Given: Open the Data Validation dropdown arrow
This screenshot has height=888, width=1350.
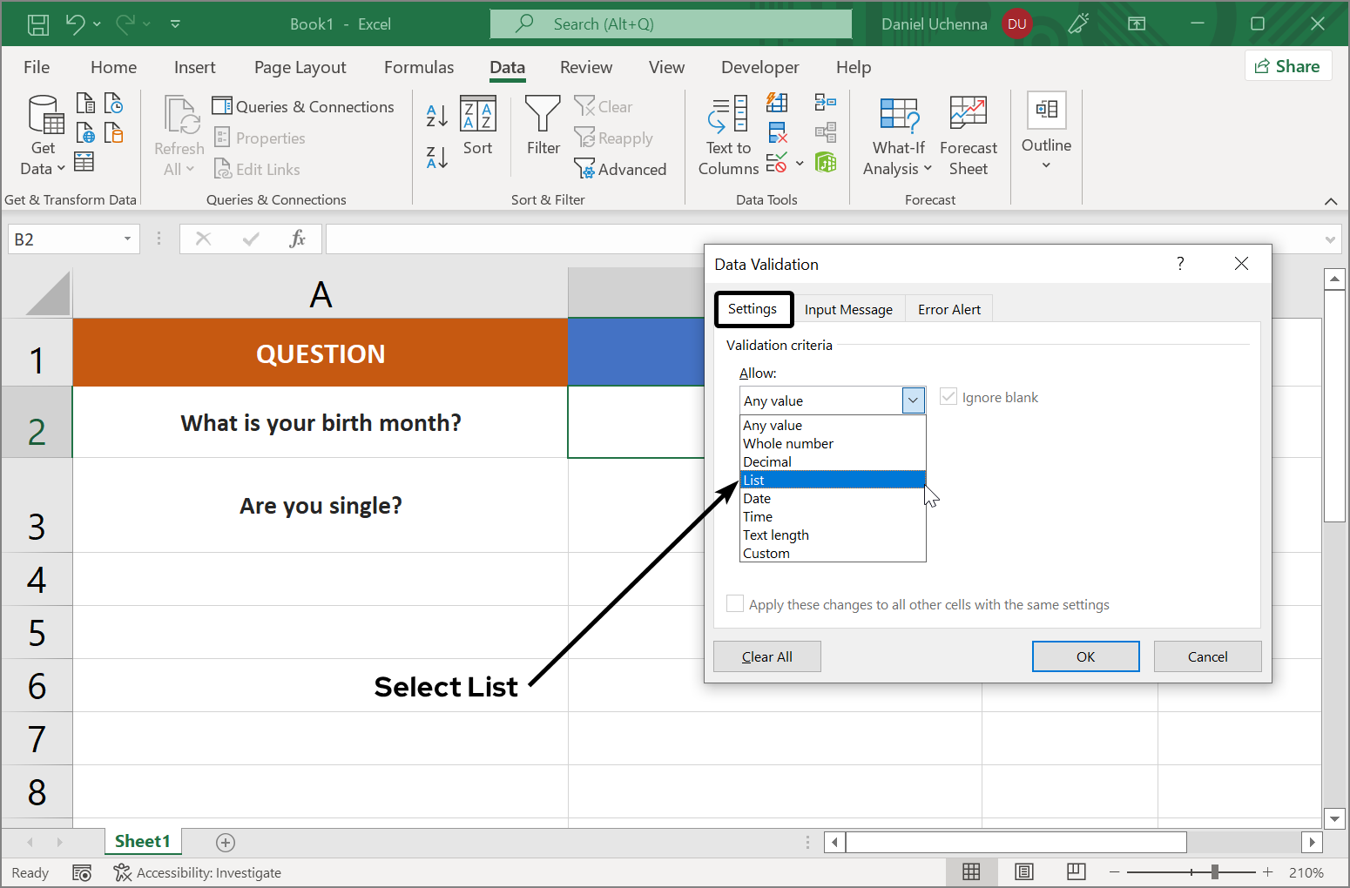Looking at the screenshot, I should click(800, 163).
